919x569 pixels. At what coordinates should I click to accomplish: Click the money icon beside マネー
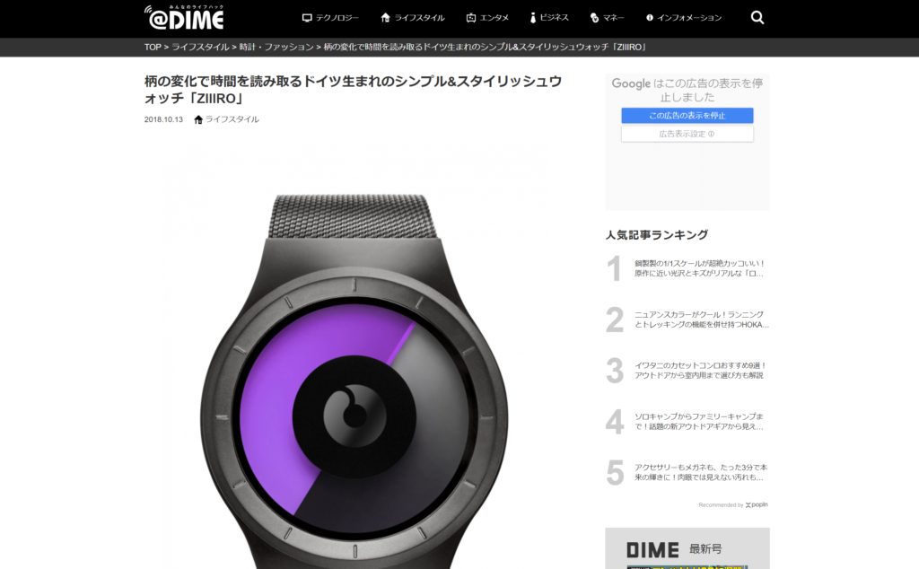pos(594,18)
